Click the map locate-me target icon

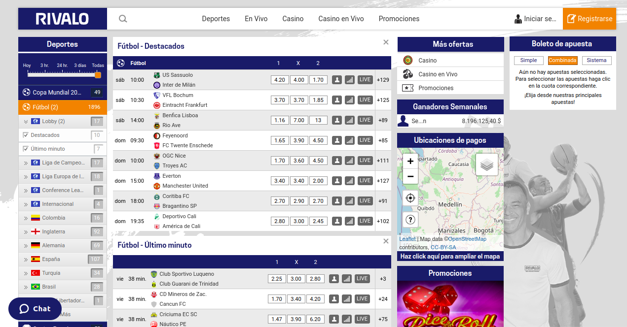[x=410, y=198]
